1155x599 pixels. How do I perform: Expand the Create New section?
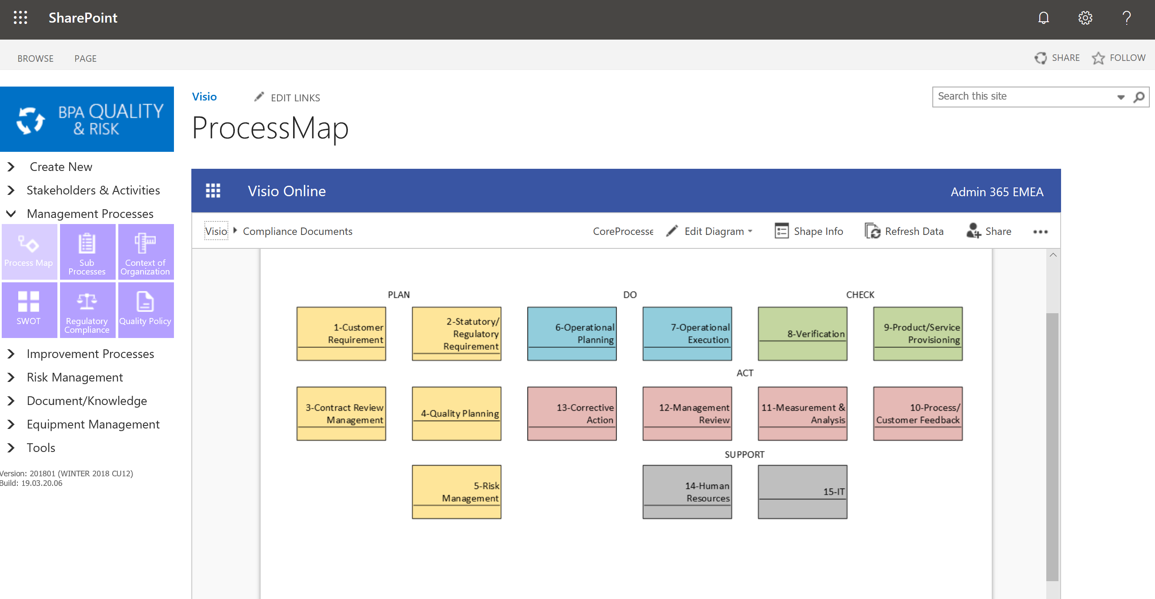[x=11, y=167]
